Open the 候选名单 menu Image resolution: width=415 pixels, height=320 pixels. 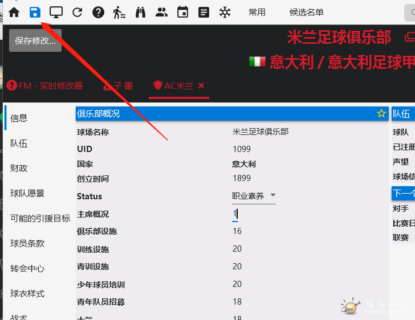pos(307,12)
